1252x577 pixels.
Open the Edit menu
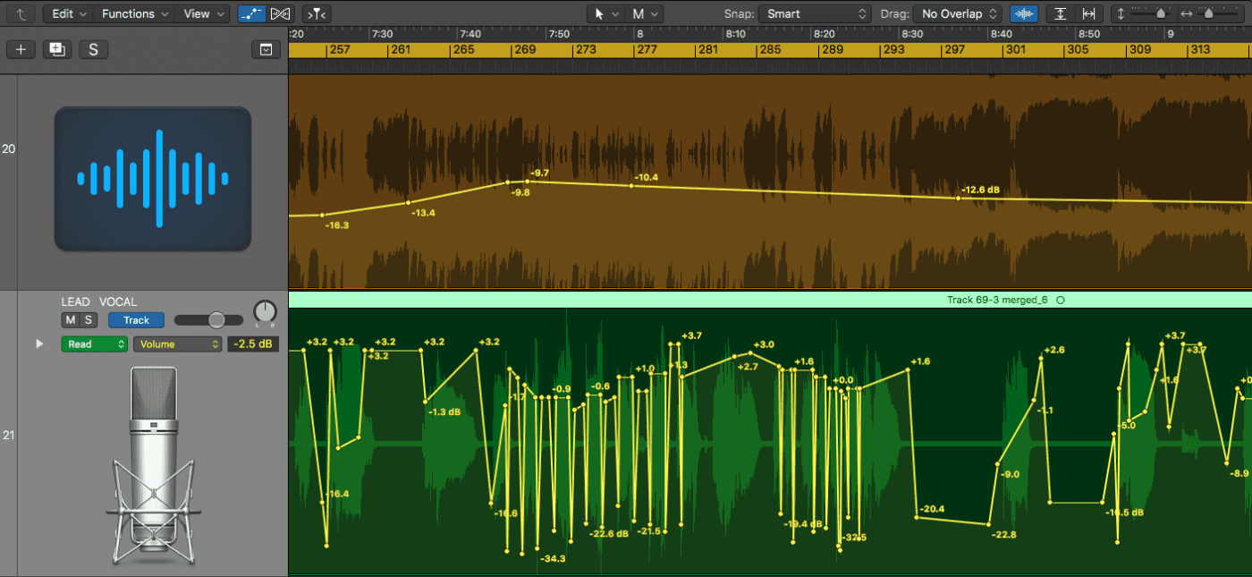(x=68, y=13)
